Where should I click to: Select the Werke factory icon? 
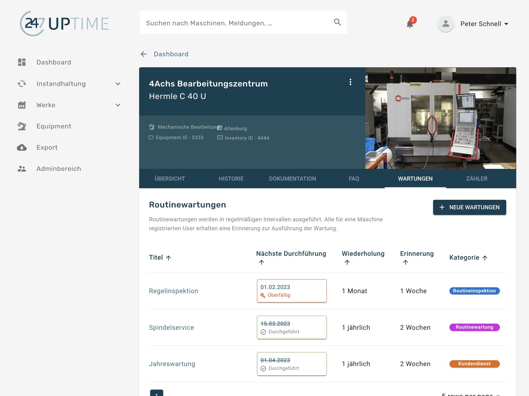[x=22, y=105]
